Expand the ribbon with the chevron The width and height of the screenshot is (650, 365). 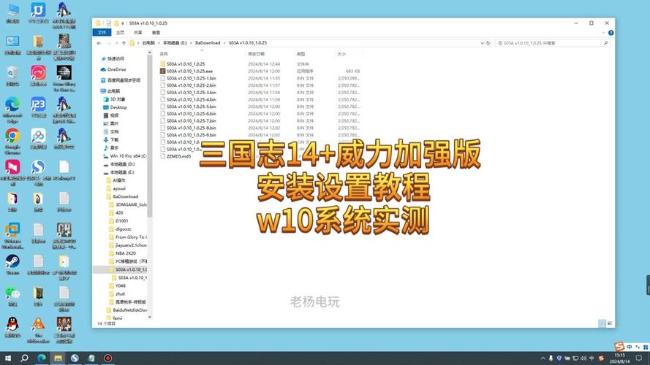pyautogui.click(x=603, y=33)
